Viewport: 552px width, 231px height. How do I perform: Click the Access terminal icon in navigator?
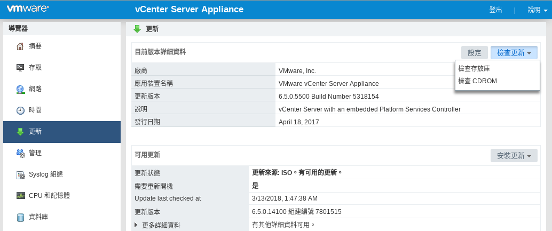click(x=20, y=68)
